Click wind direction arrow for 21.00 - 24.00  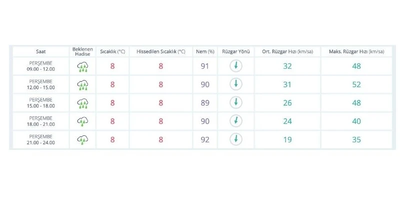[x=235, y=140]
